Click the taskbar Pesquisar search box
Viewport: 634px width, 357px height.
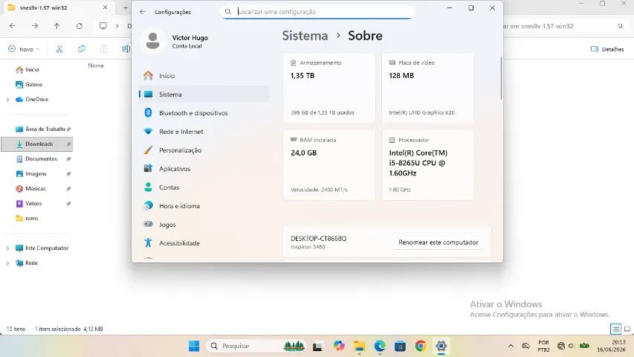click(x=256, y=346)
